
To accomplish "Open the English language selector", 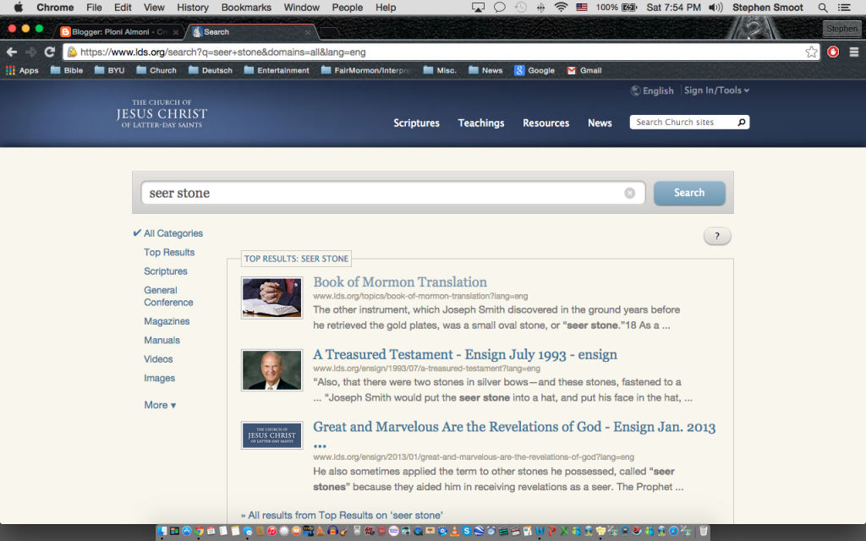I will click(x=652, y=90).
